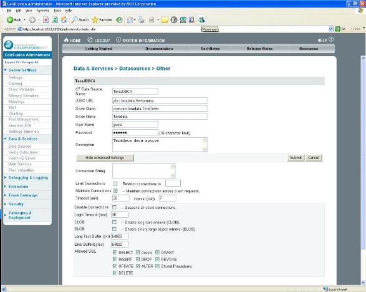The height and width of the screenshot is (292, 366).
Task: Click the Connection String scroll down arrow
Action: coord(173,176)
